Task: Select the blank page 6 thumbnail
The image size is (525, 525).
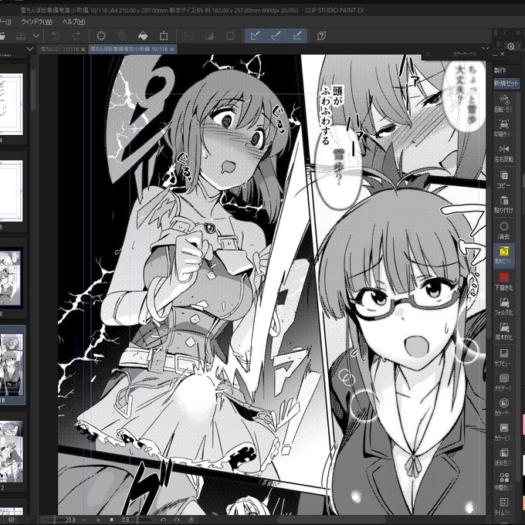Action: 11,191
